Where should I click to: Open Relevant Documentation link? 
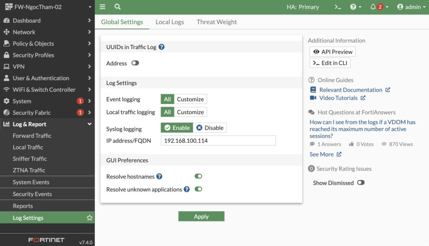click(x=350, y=90)
